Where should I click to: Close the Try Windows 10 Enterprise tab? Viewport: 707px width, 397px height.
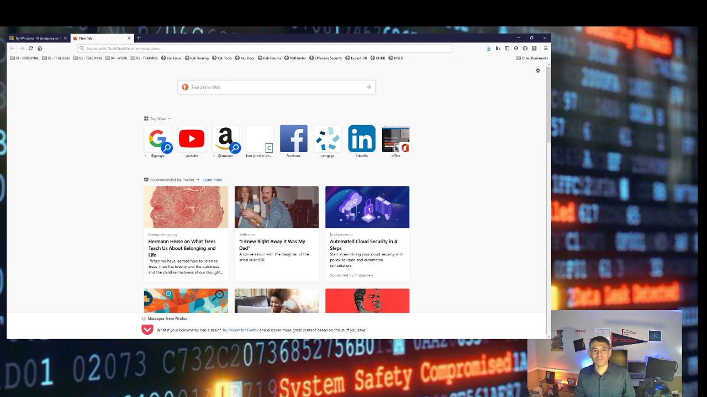(x=65, y=38)
